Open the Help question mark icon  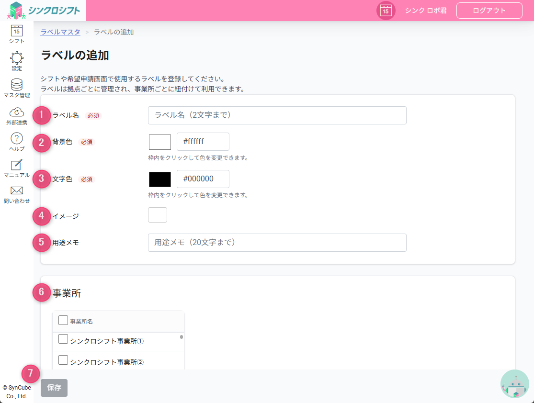click(17, 139)
